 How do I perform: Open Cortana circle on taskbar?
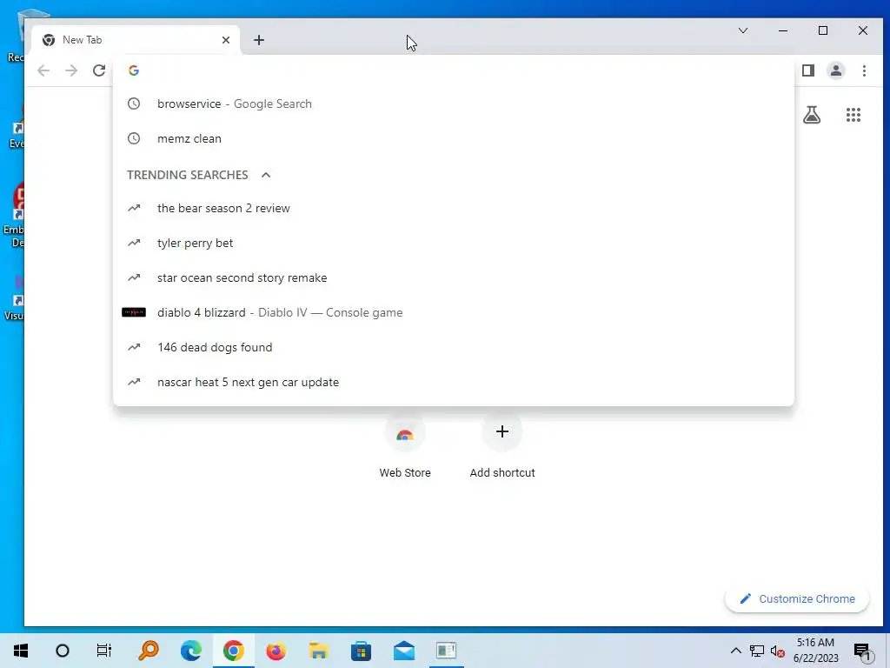[63, 651]
